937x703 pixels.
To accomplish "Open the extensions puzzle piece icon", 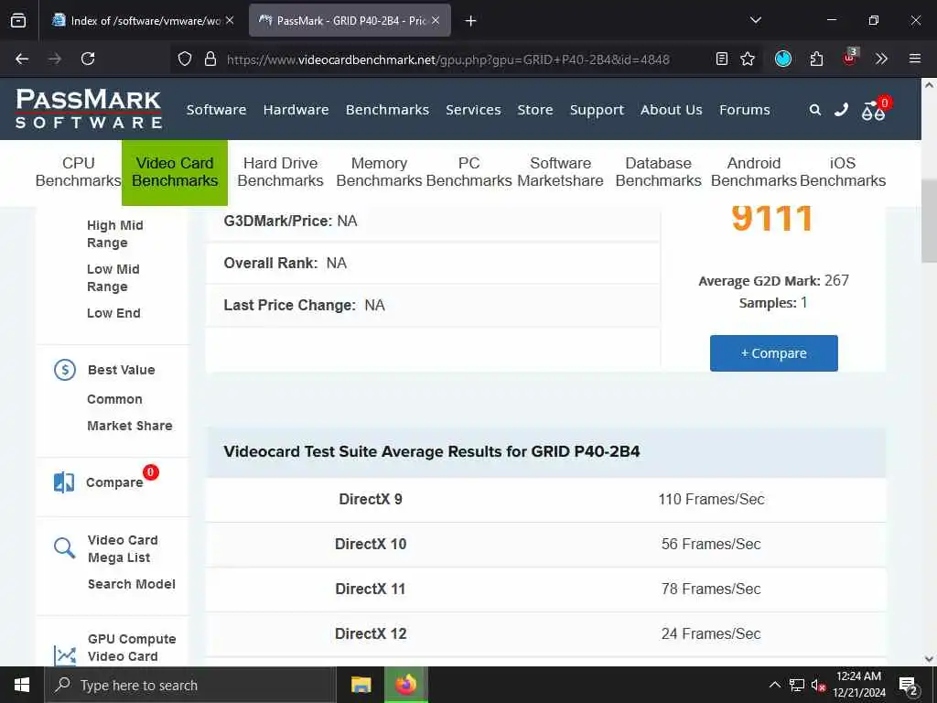I will tap(816, 59).
